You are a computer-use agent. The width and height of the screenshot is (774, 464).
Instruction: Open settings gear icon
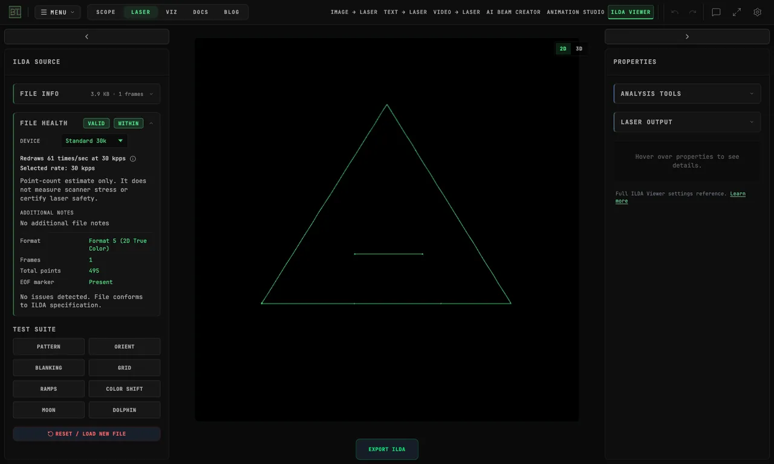(x=757, y=12)
